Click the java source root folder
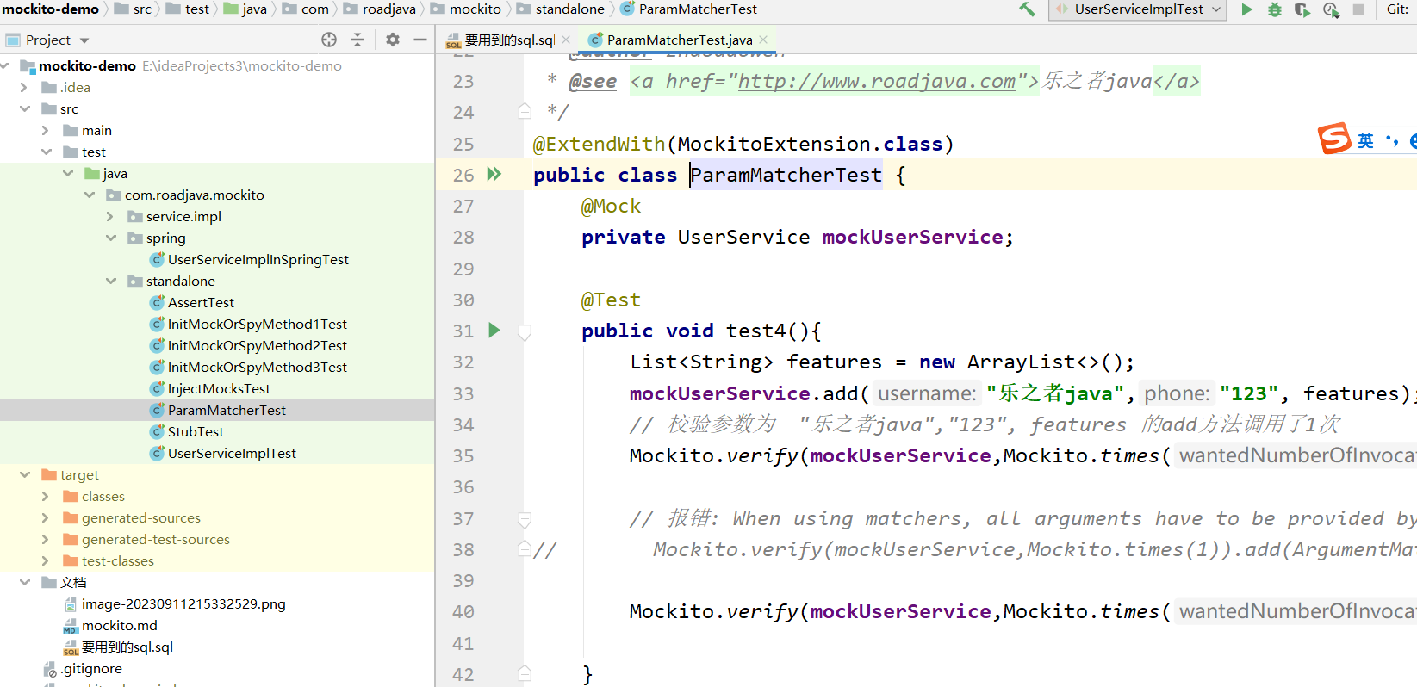The image size is (1417, 687). (x=115, y=173)
